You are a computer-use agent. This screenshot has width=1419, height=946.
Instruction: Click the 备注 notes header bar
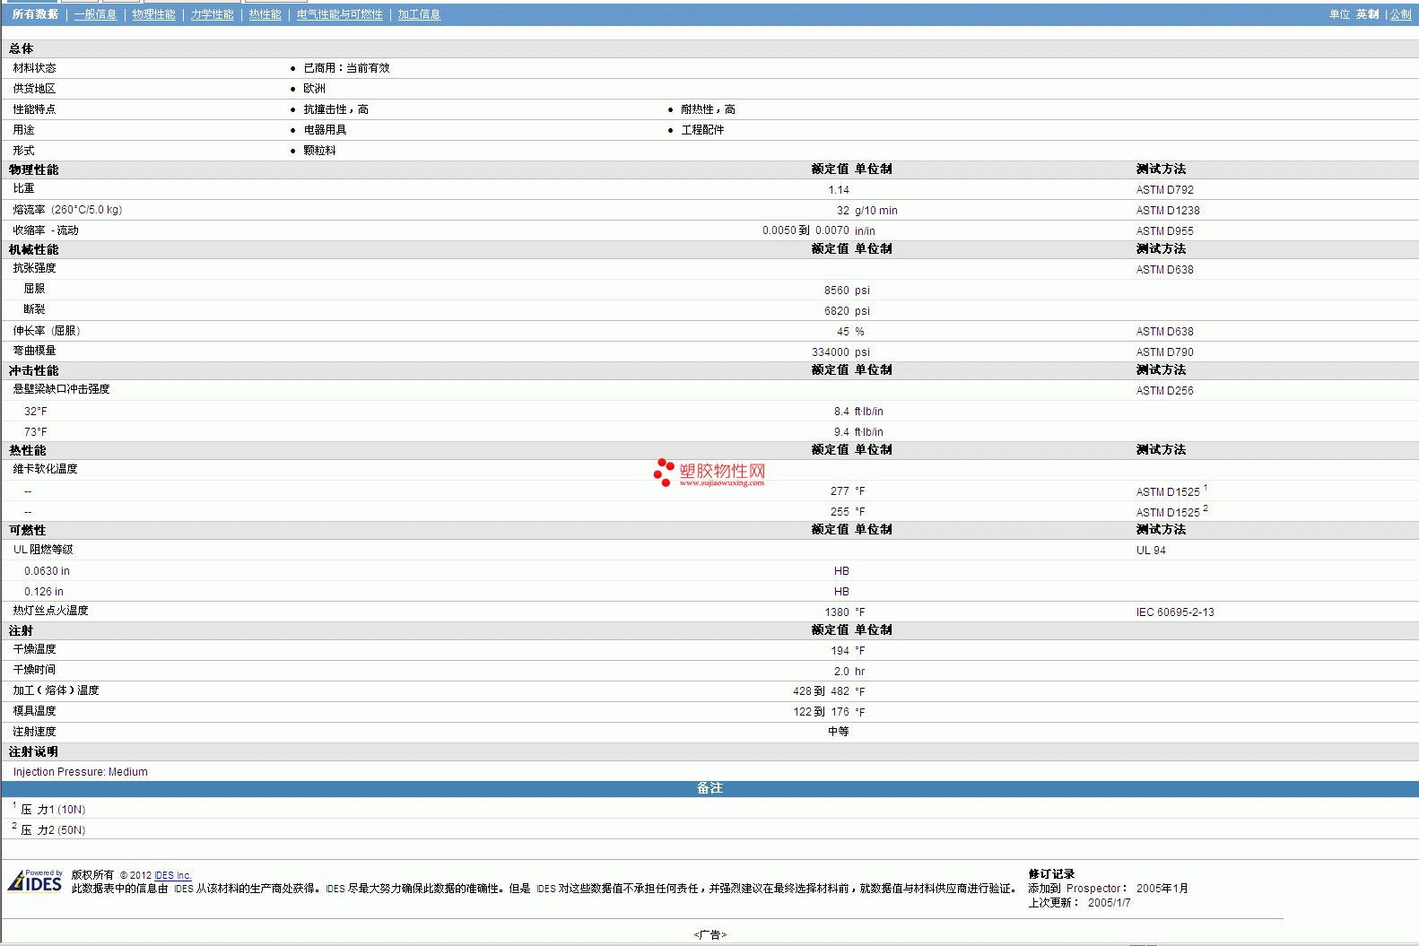point(709,788)
